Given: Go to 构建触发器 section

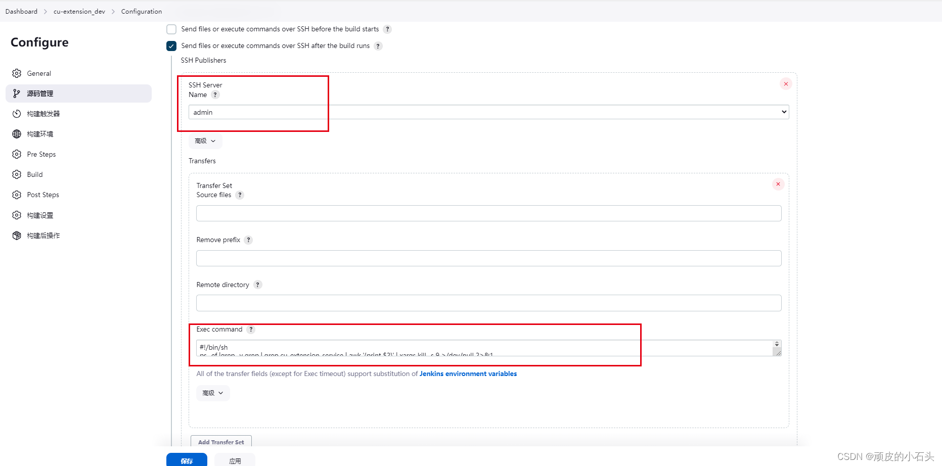Looking at the screenshot, I should point(78,114).
